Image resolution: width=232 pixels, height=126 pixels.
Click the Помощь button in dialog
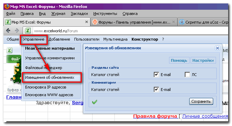[179, 60]
